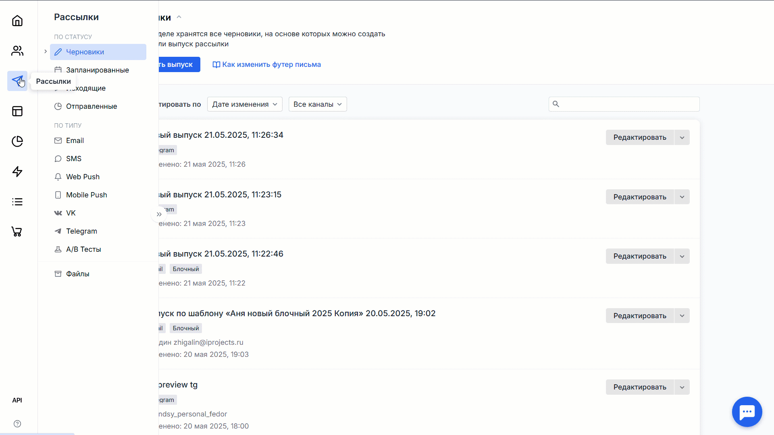This screenshot has width=774, height=435.
Task: Collapse the sidebar with the chevron arrows
Action: 159,214
